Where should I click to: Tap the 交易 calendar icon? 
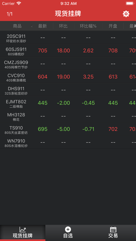coord(113,230)
